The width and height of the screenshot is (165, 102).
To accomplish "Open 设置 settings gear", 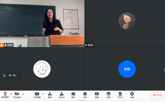I will click(132, 95).
